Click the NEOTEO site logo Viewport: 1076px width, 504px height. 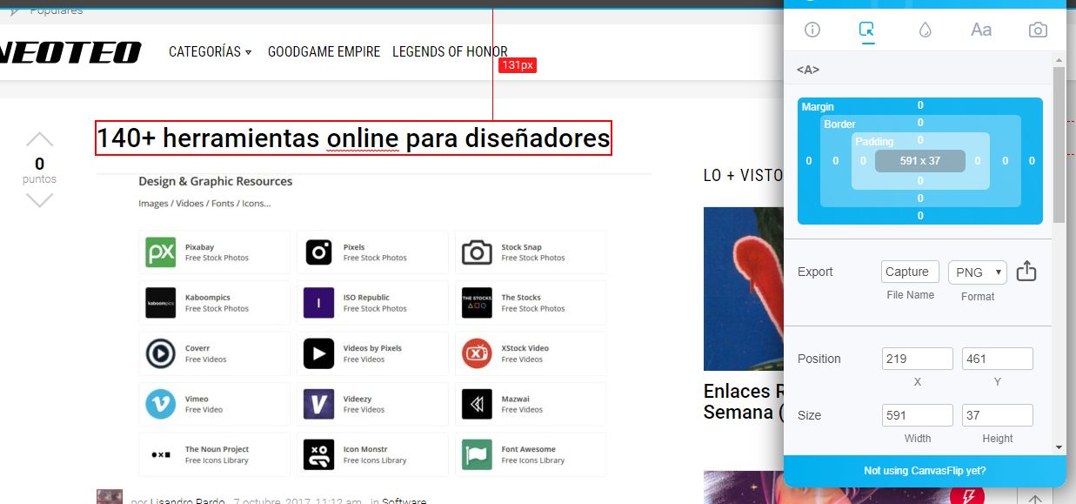point(70,52)
